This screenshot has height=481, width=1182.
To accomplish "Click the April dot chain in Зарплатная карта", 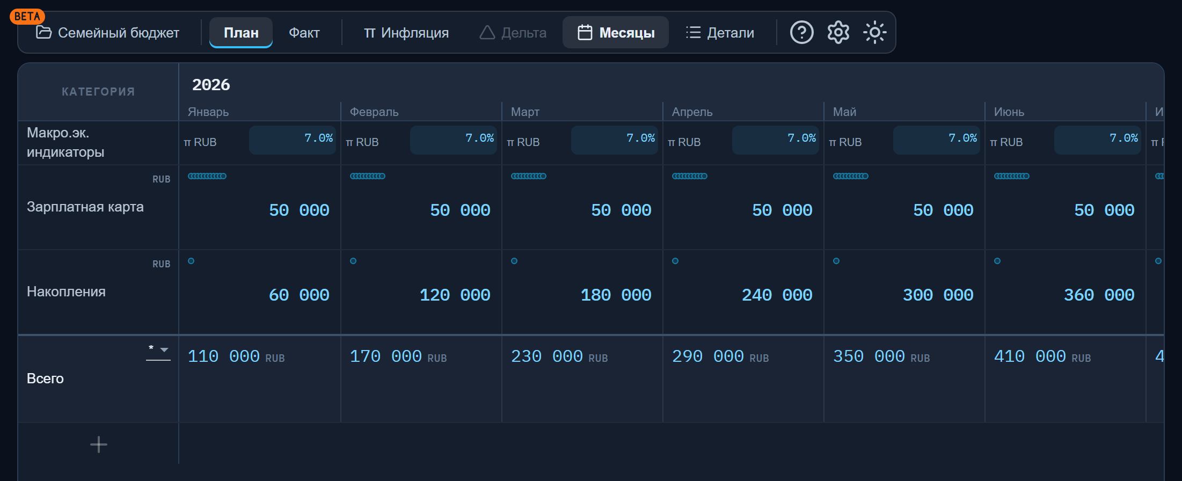I will point(690,176).
